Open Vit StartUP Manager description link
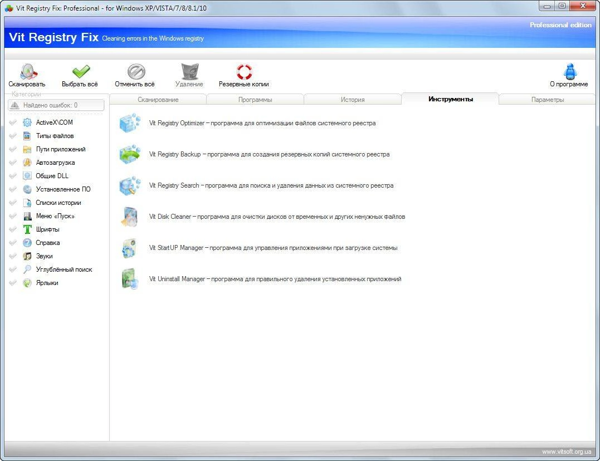 click(273, 248)
